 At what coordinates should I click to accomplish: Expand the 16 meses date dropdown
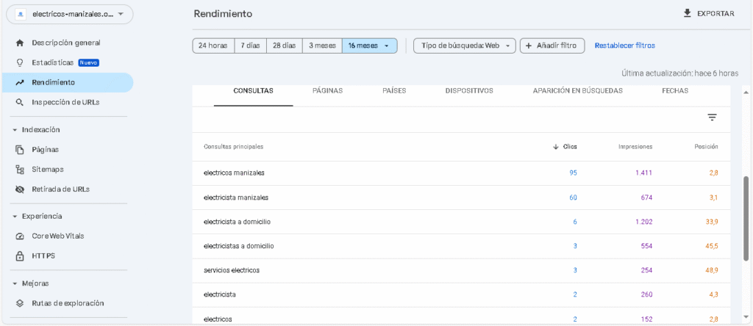(369, 46)
